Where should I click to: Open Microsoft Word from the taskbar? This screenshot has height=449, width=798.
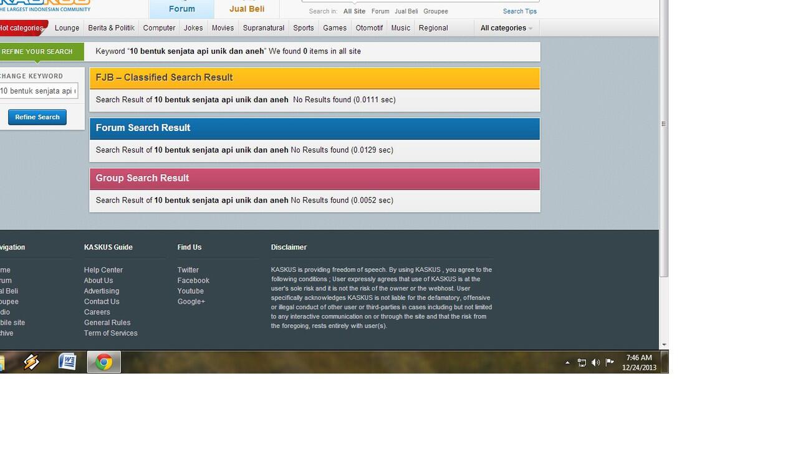click(x=67, y=362)
